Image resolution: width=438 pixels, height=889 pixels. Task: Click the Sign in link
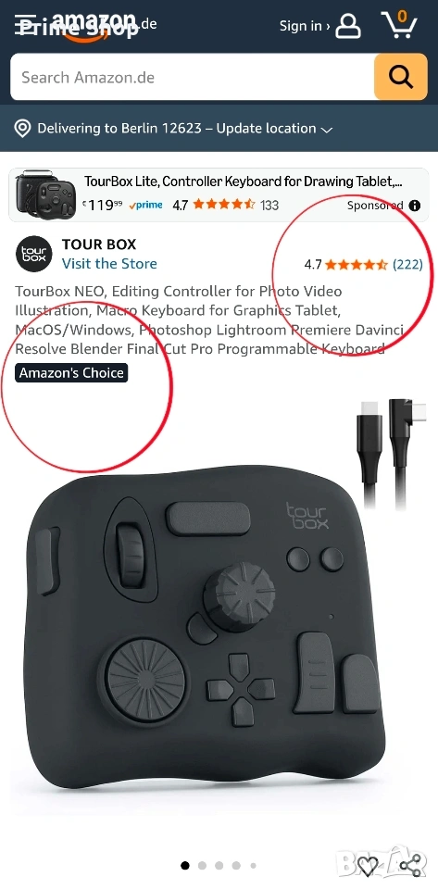pyautogui.click(x=305, y=26)
